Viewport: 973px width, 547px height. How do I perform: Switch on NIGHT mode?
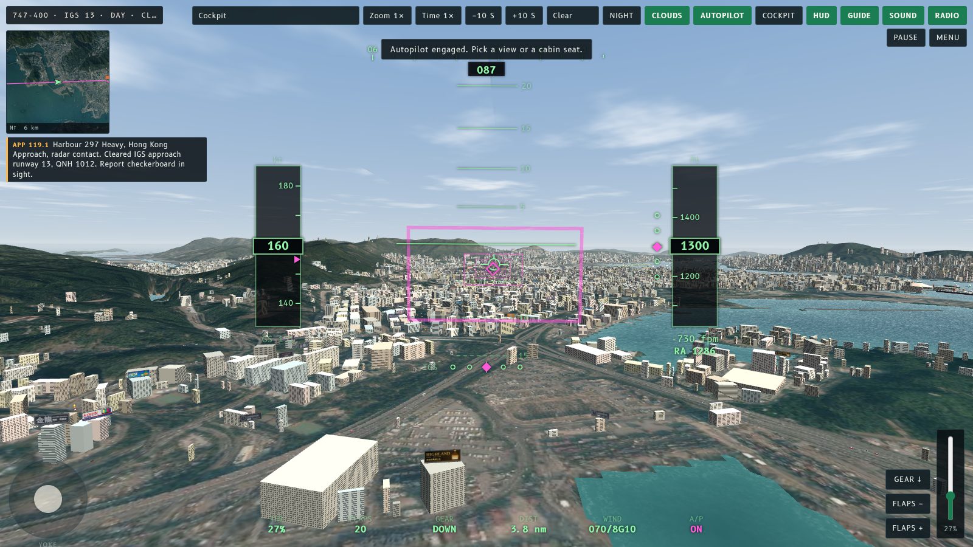[622, 16]
